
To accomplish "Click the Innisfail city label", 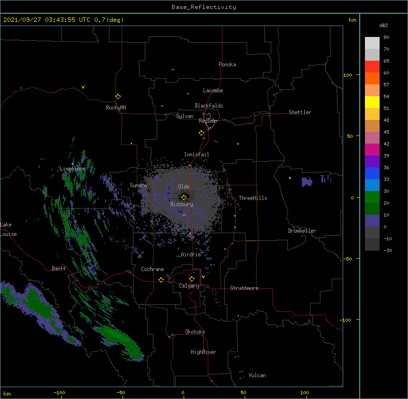I will click(196, 154).
